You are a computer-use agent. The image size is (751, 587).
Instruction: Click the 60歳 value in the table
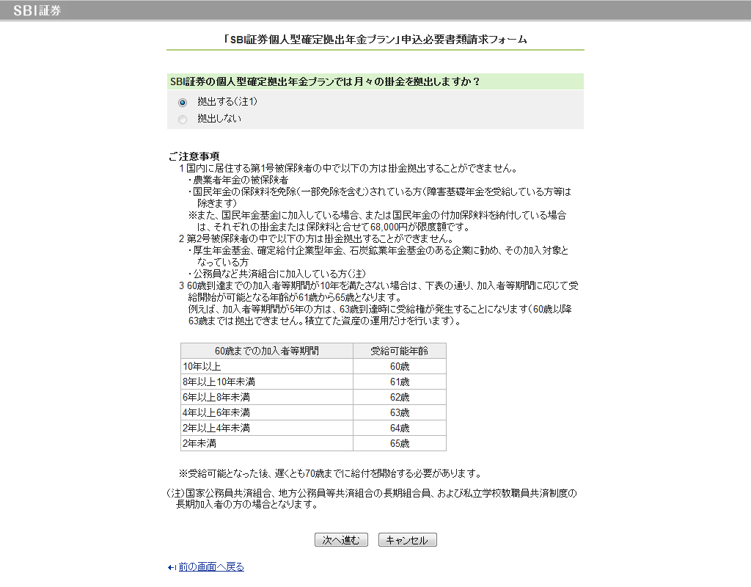(400, 367)
